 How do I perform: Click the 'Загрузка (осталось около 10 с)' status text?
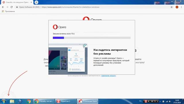click(64, 34)
